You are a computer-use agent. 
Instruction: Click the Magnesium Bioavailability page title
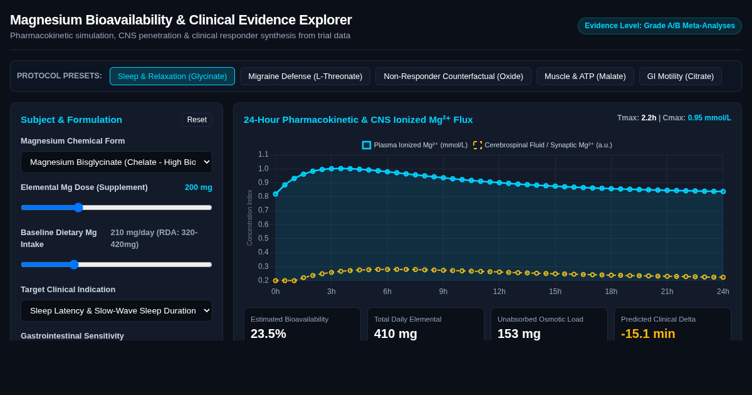(x=181, y=20)
